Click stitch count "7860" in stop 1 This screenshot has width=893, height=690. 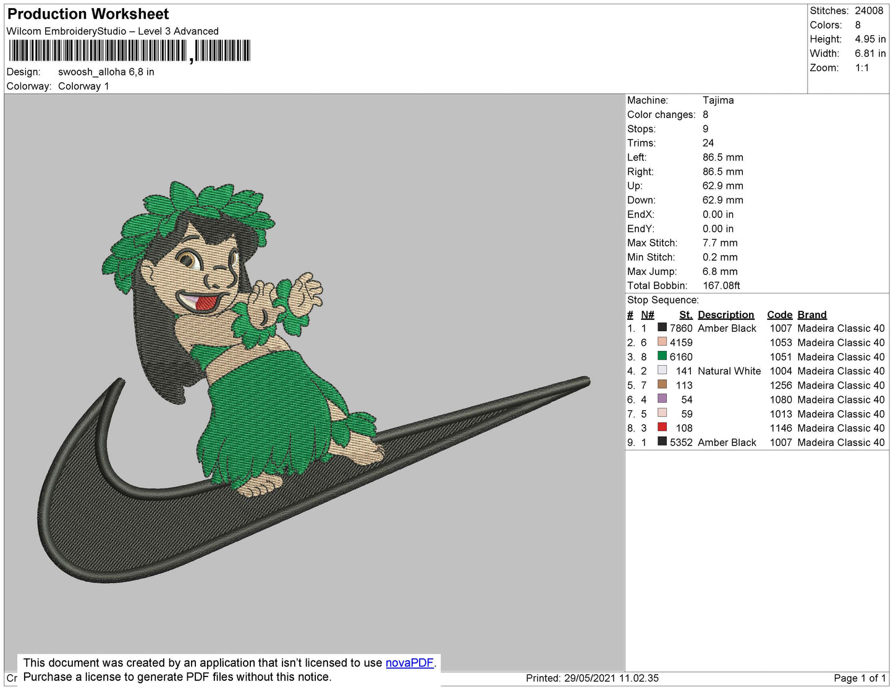[681, 328]
